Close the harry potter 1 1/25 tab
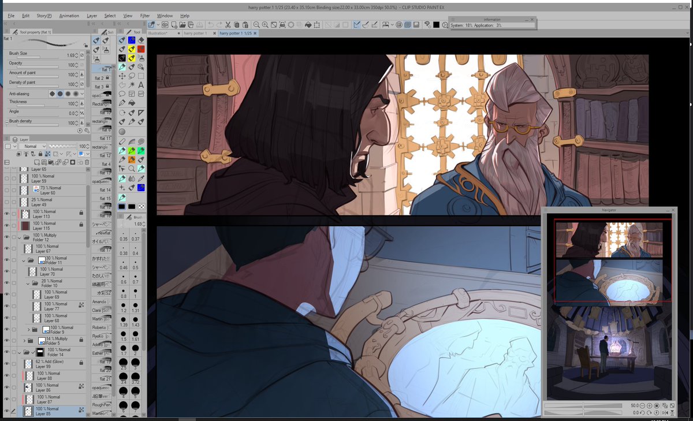 click(256, 33)
